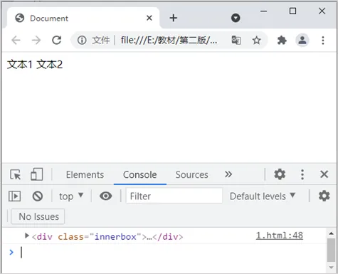Screen dimensions: 338x274
Task: Close the Document tab
Action: (149, 18)
